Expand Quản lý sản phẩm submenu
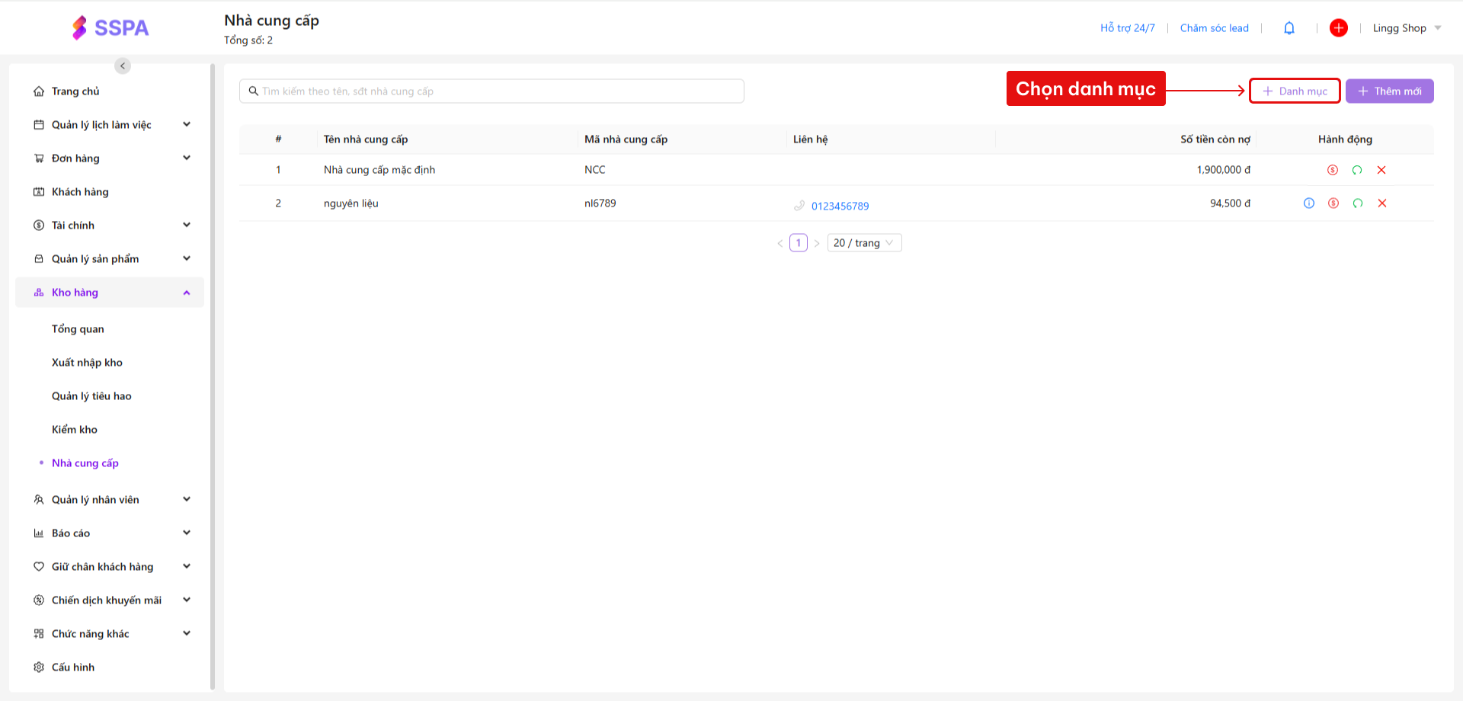 [187, 258]
